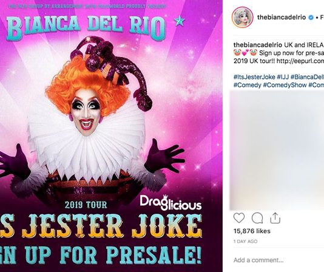
Task: Click the verified badge beside username
Action: 311,18
